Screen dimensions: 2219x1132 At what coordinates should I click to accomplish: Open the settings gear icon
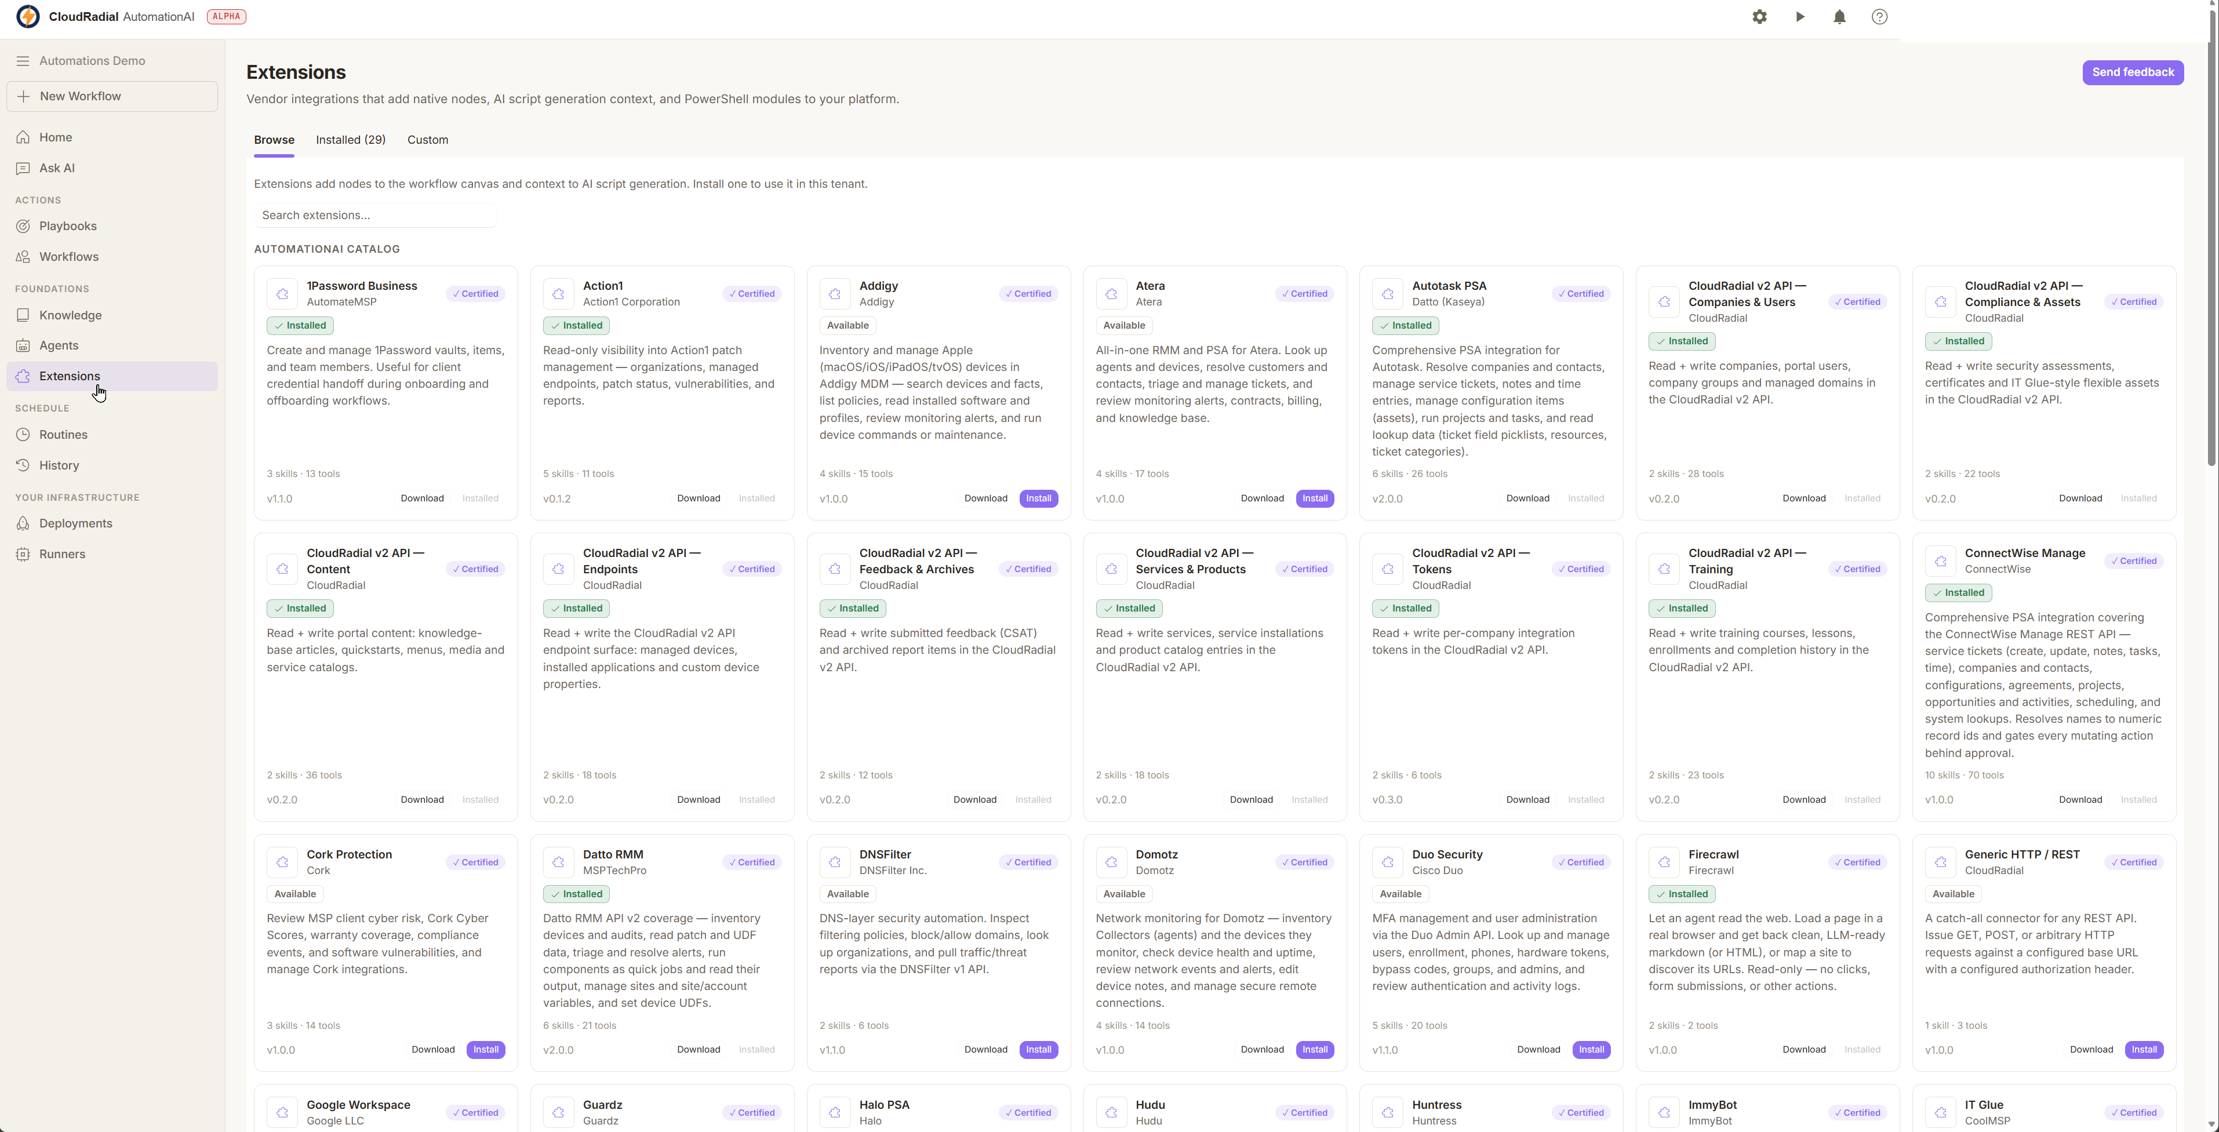[1759, 16]
